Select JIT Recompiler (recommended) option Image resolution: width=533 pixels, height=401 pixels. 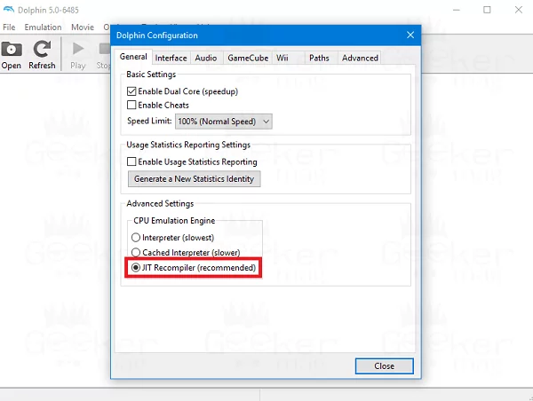[136, 268]
